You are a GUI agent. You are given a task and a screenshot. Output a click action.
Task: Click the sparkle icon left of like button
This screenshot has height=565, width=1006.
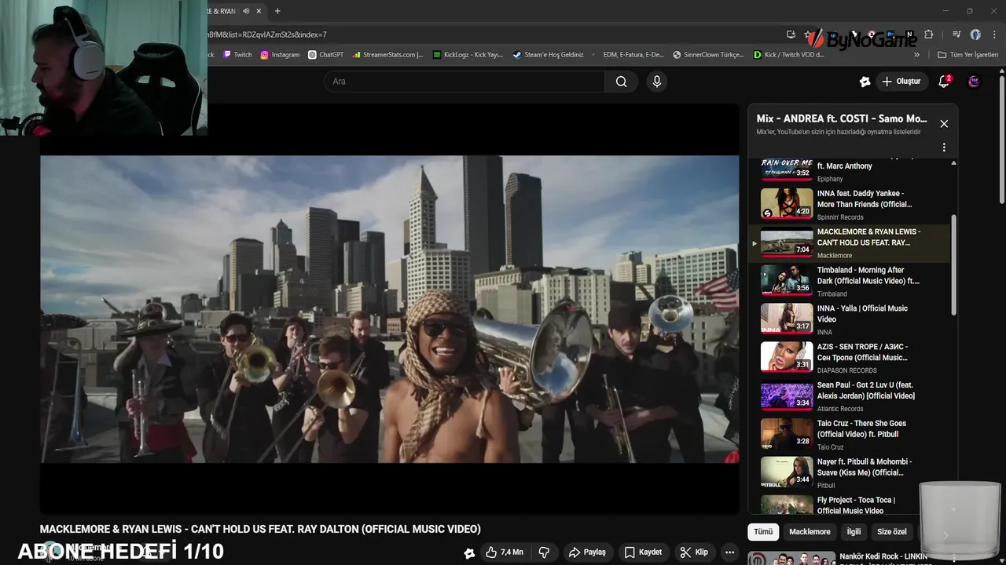pyautogui.click(x=469, y=553)
